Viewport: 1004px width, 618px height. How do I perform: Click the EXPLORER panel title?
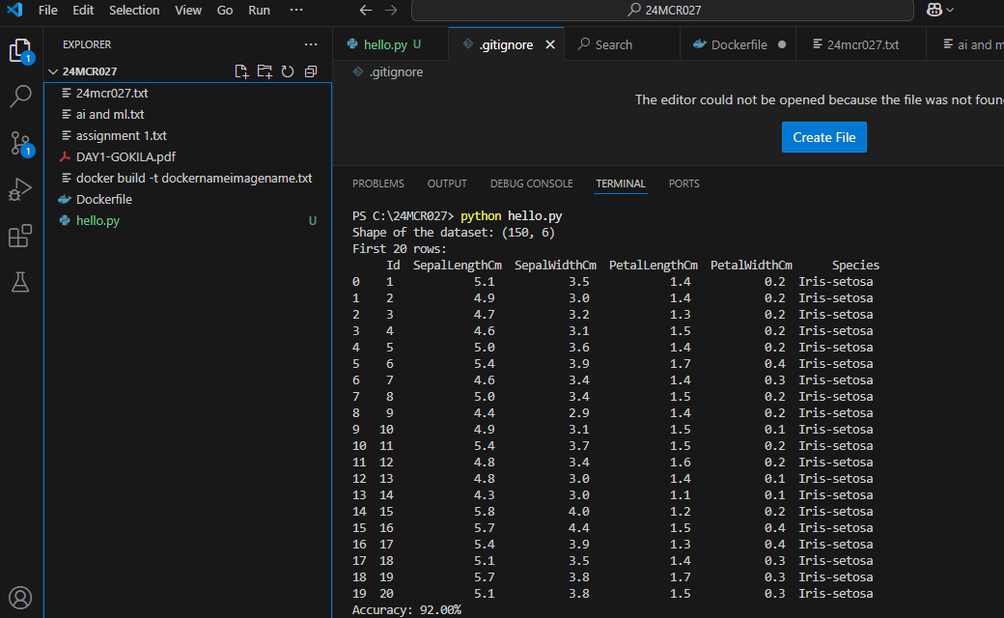point(87,44)
